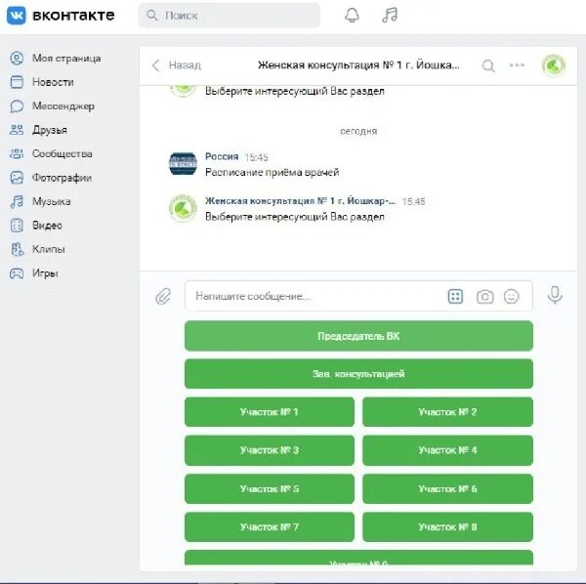Click the Моя страница profile icon
Screen dimensions: 586x584
point(17,59)
